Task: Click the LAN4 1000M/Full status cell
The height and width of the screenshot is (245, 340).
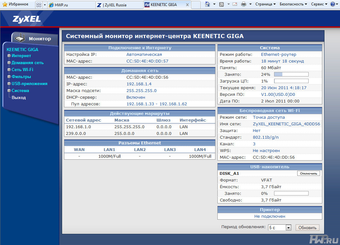Action: [x=200, y=156]
